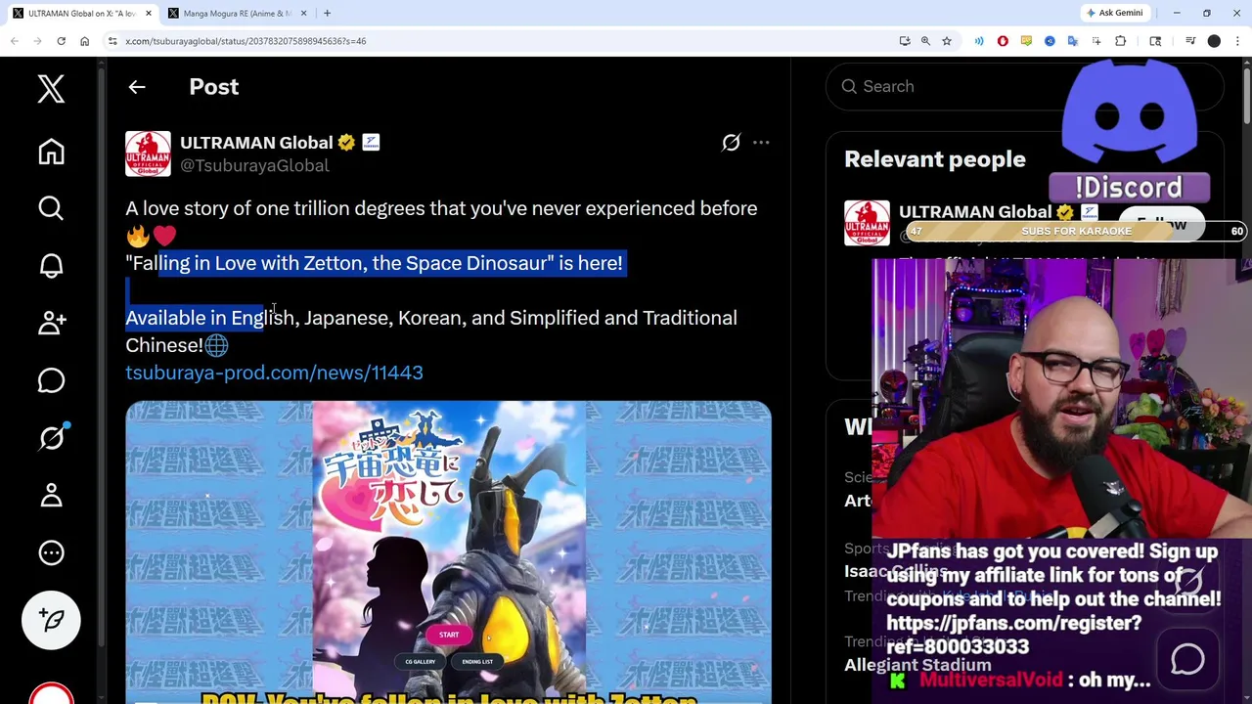Screen dimensions: 1252x704
Task: Reload the current page
Action: [x=61, y=41]
